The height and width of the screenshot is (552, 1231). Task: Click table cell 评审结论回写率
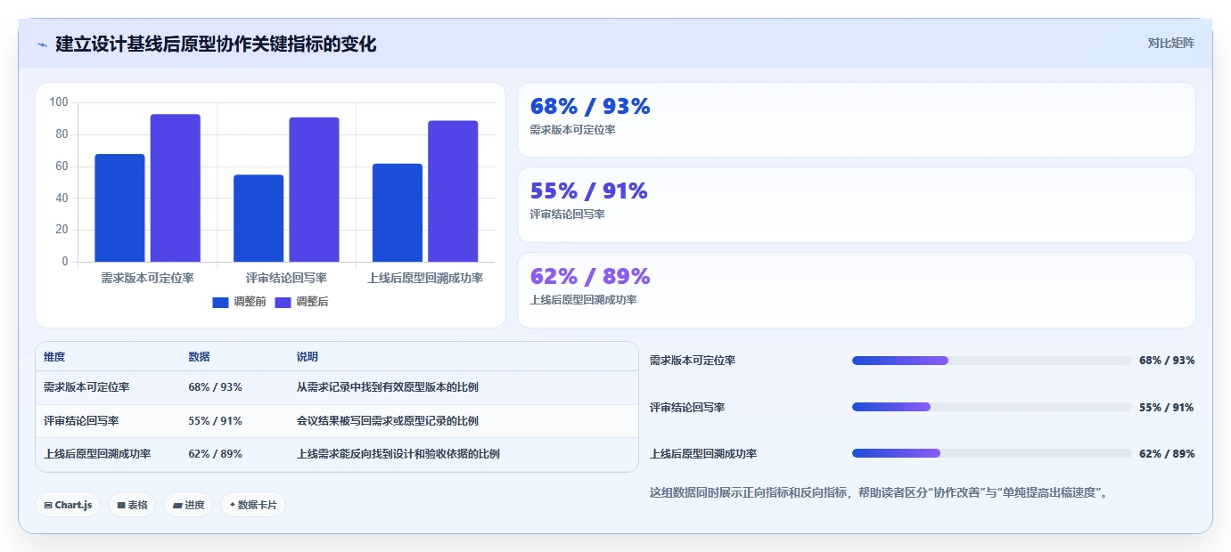point(81,420)
